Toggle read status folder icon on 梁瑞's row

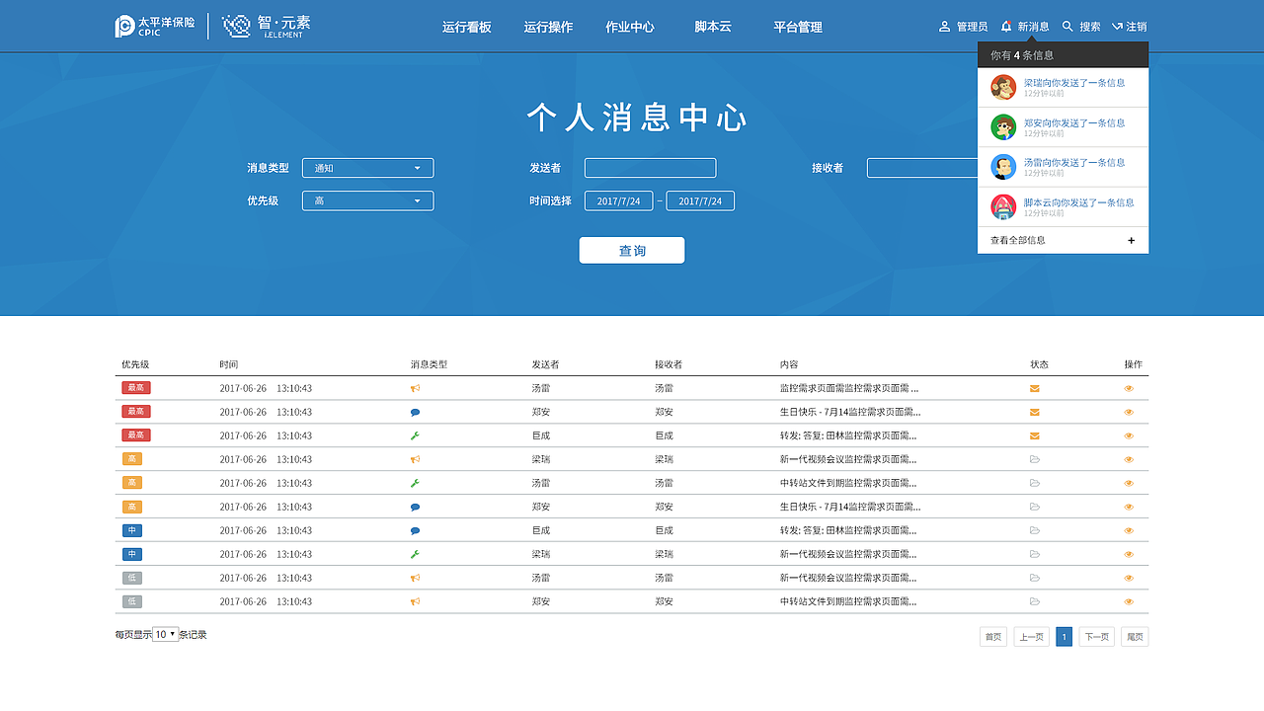[1034, 459]
